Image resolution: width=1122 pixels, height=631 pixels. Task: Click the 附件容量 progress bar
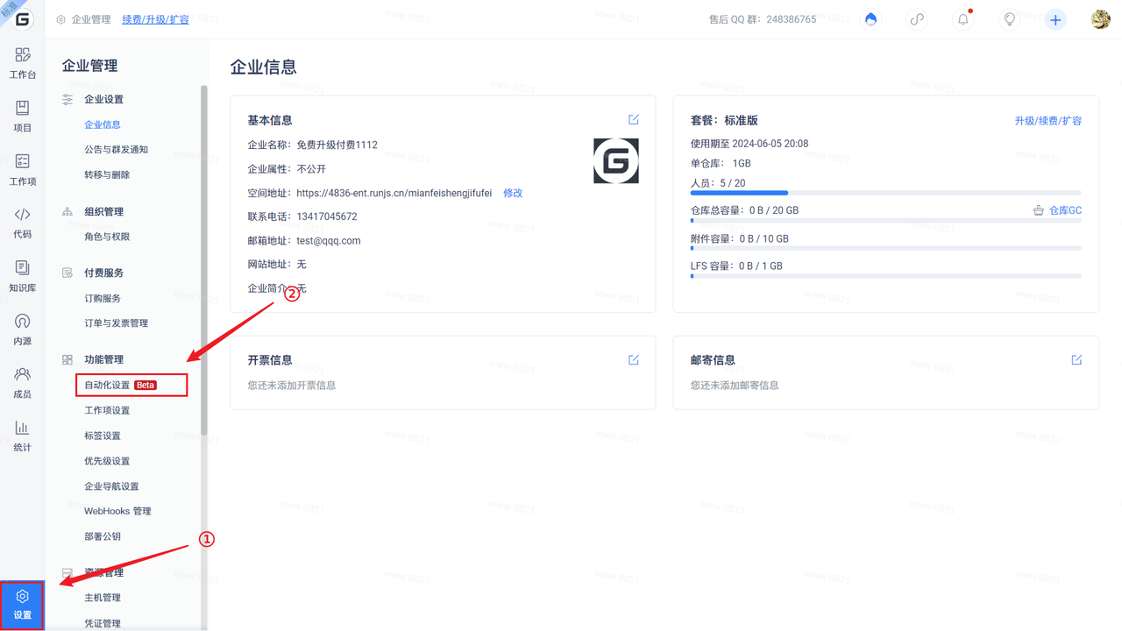pos(886,249)
